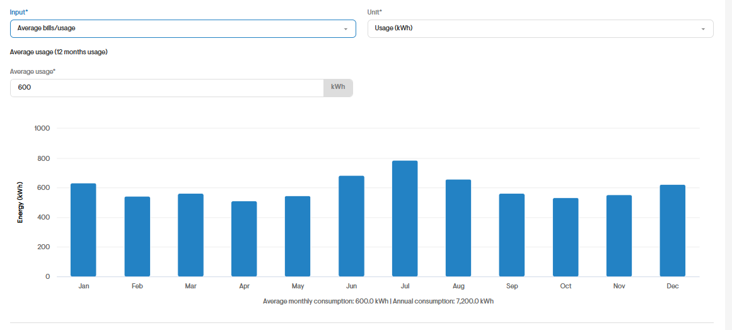This screenshot has height=330, width=732.
Task: Select the Jun bar in chart
Action: pyautogui.click(x=352, y=227)
